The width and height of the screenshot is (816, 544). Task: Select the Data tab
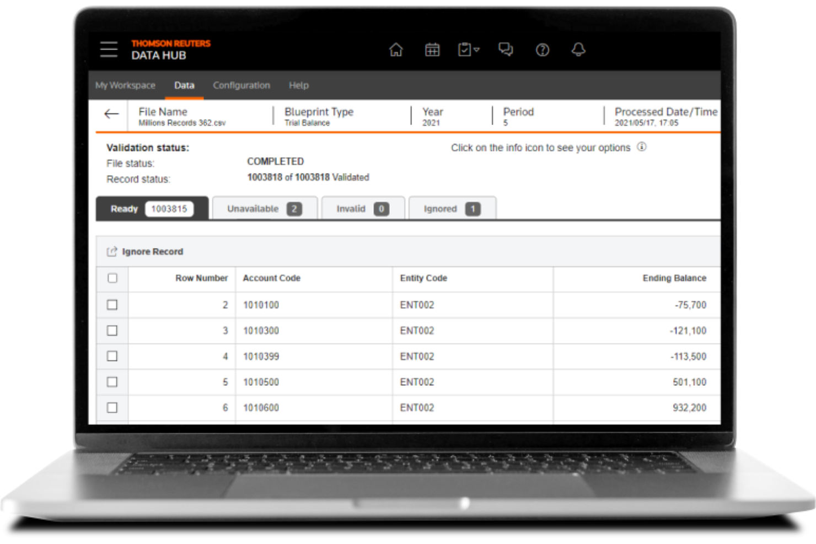coord(184,85)
